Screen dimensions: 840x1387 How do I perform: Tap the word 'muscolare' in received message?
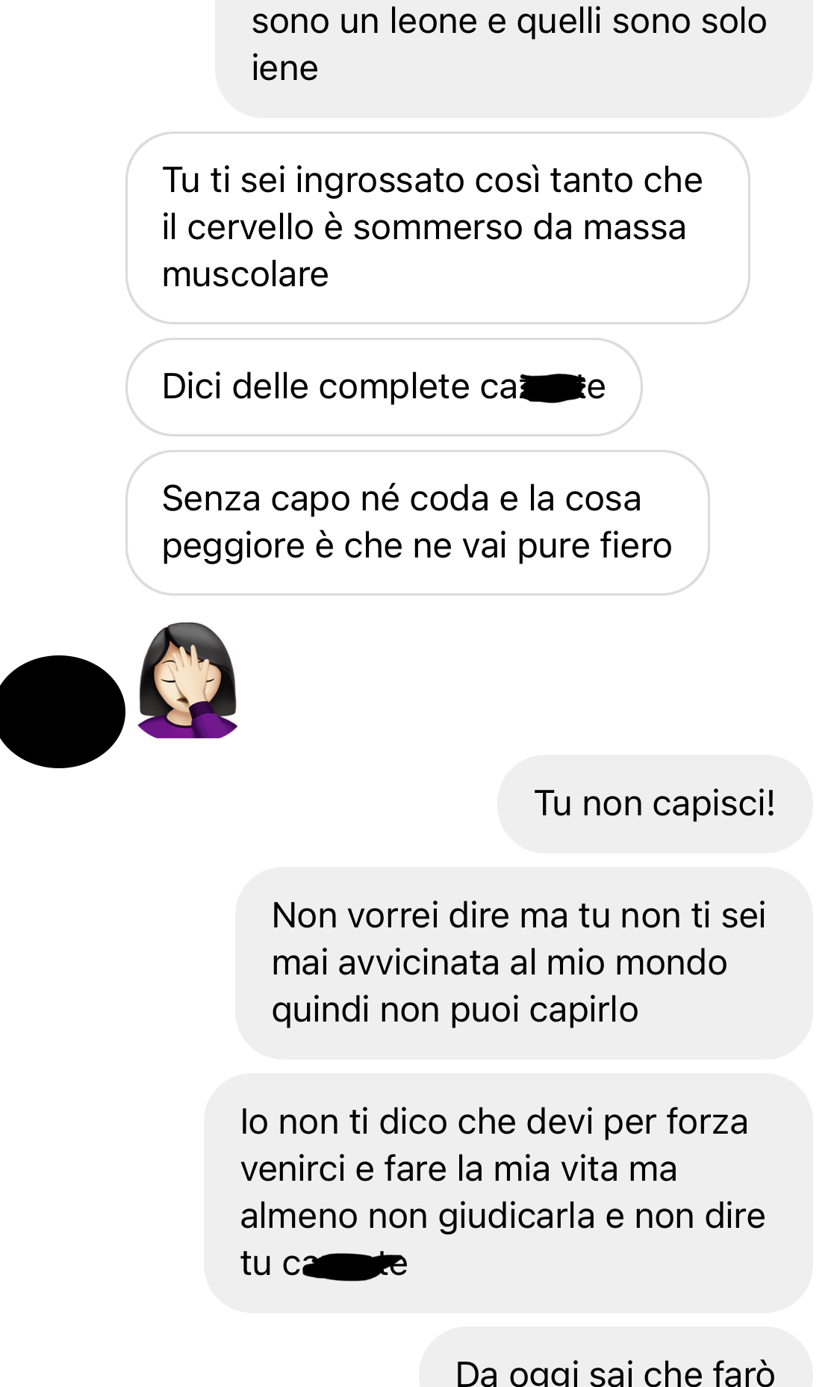tap(246, 275)
